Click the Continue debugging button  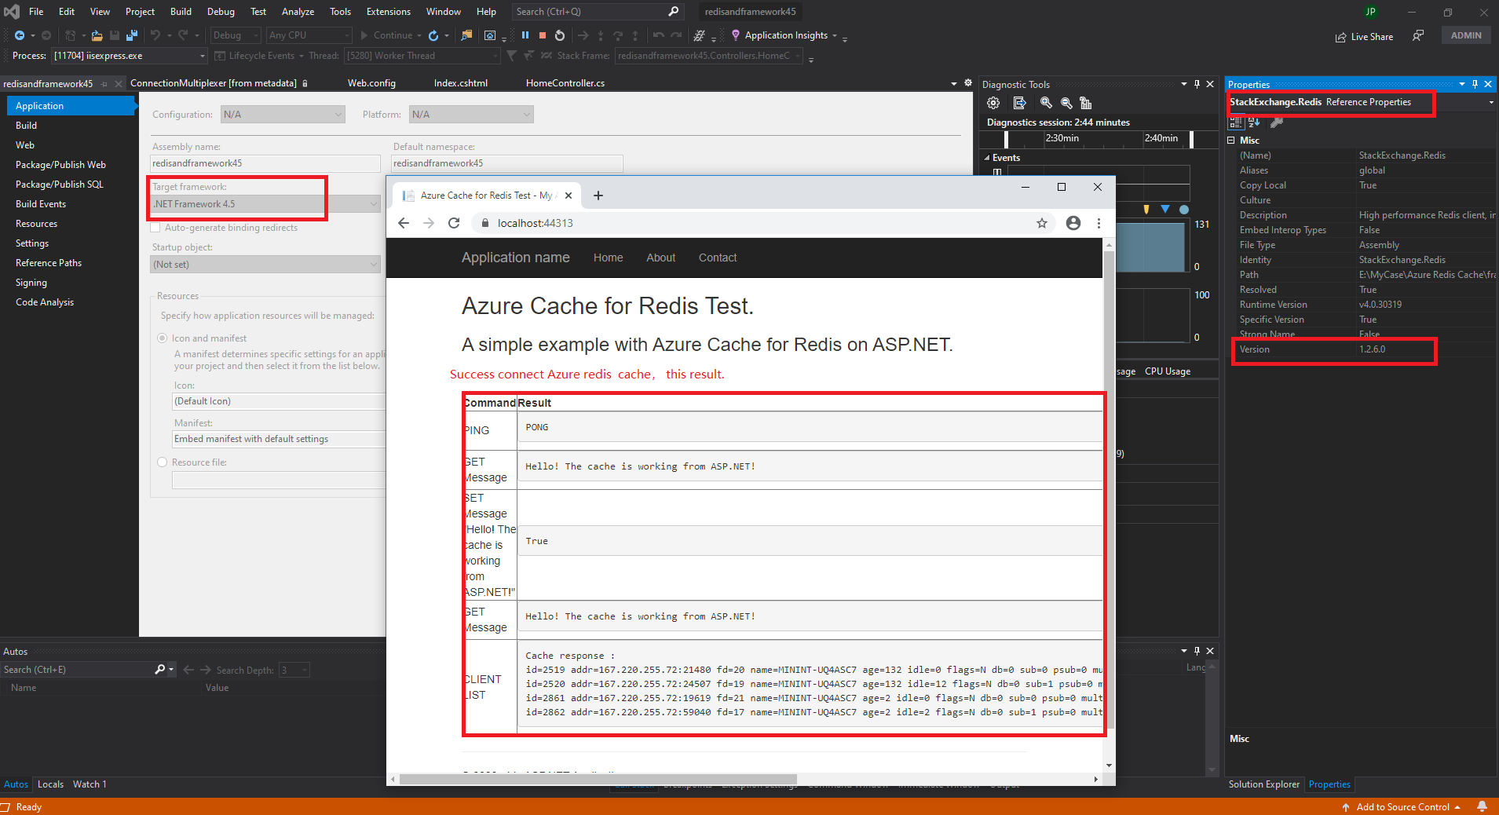tap(390, 35)
